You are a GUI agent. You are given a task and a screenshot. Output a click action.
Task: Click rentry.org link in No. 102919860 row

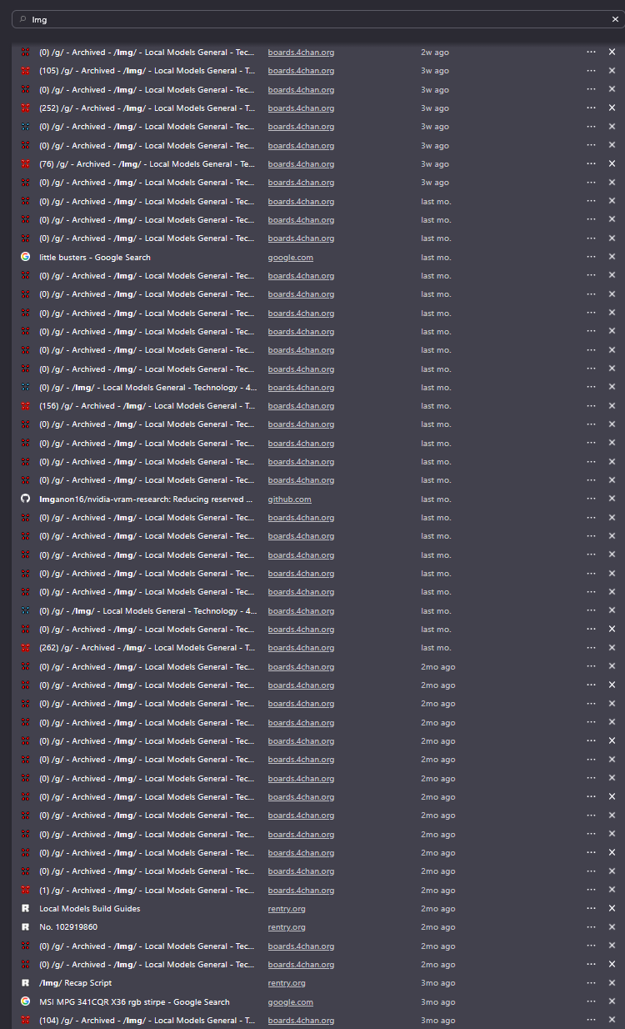coord(287,927)
